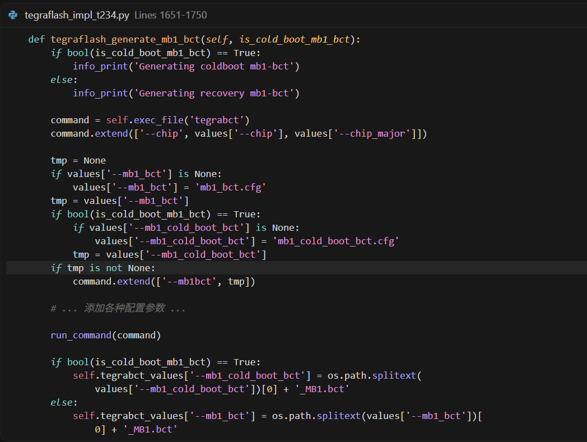Click the tegraflash_generate_mb1_bct function name
The width and height of the screenshot is (587, 442).
click(x=125, y=39)
